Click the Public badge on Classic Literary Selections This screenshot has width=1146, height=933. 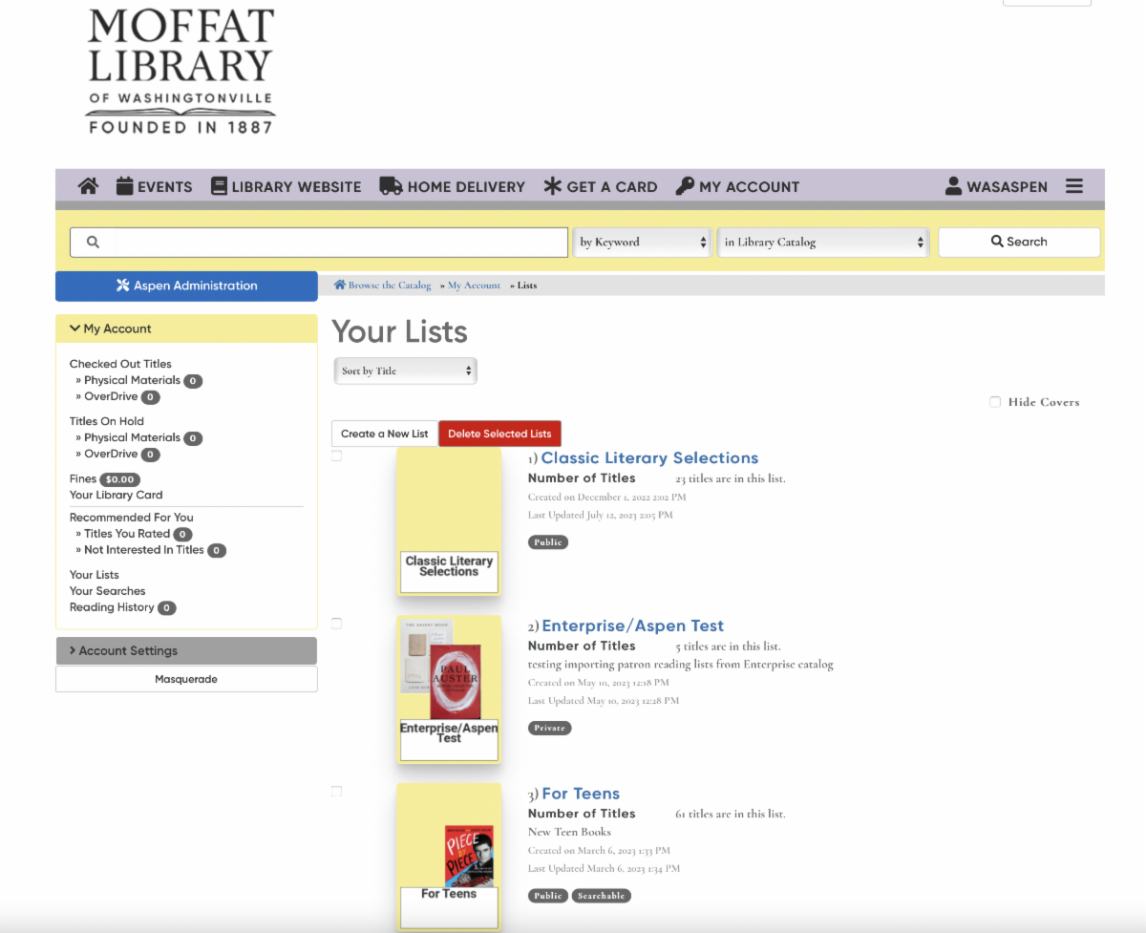pos(548,542)
